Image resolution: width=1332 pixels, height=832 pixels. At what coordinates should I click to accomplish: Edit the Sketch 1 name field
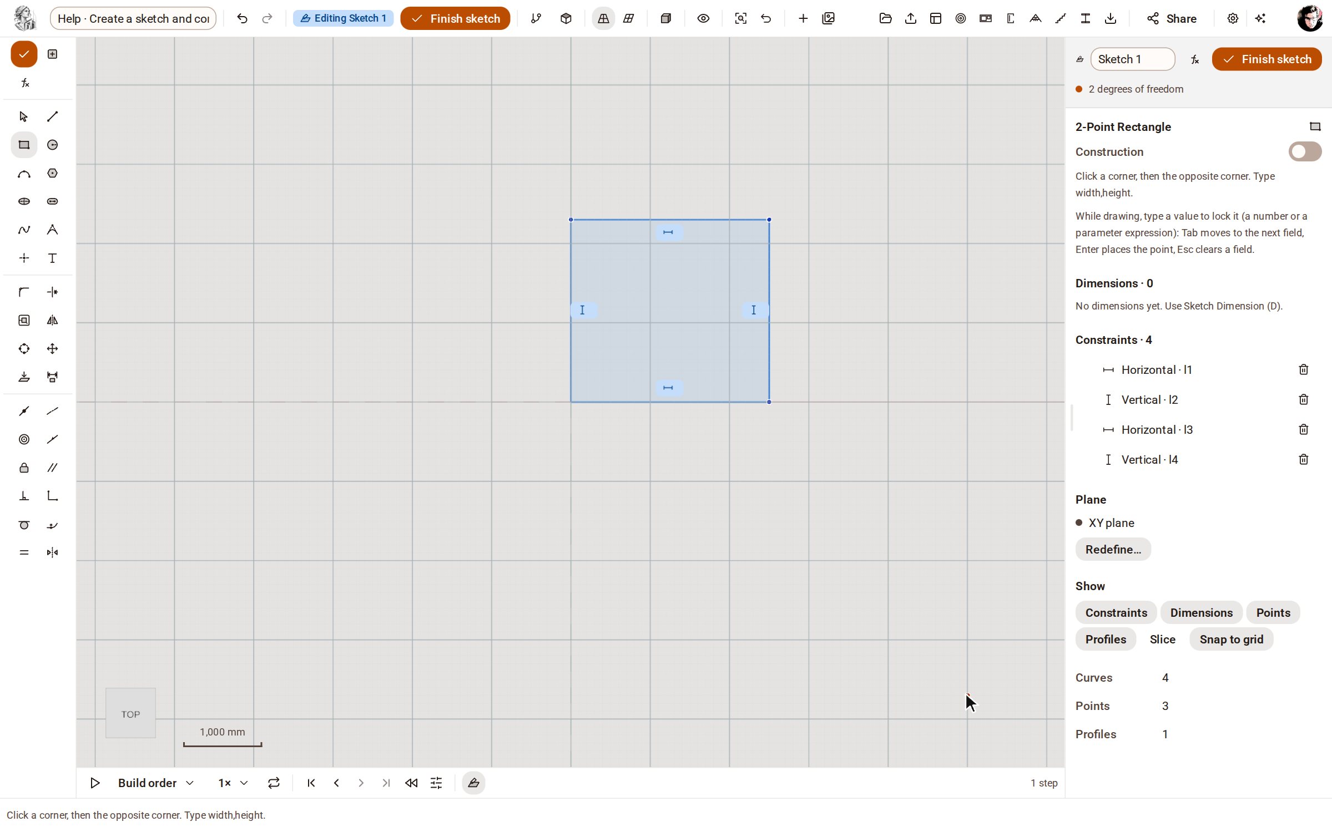coord(1132,59)
